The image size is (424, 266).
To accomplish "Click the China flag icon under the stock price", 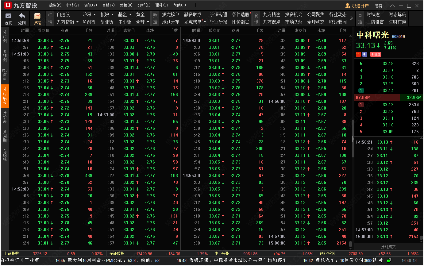I will pyautogui.click(x=358, y=54).
